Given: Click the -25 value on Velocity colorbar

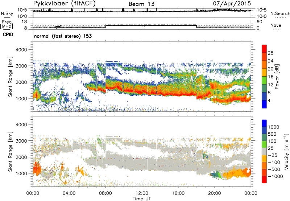Looking at the screenshot, I should 273,155.
